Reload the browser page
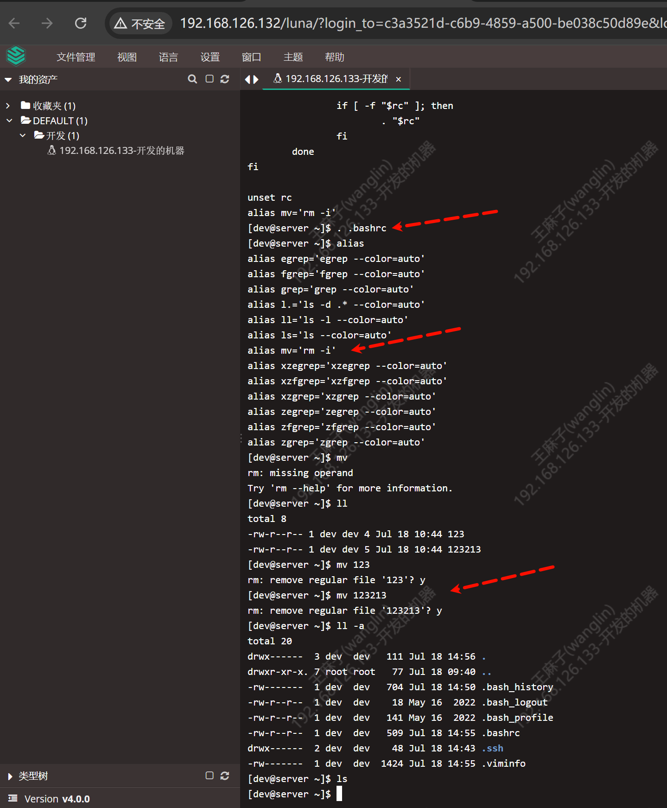 point(81,23)
